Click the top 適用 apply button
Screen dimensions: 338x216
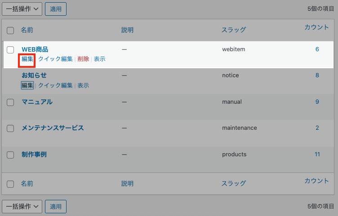(56, 9)
